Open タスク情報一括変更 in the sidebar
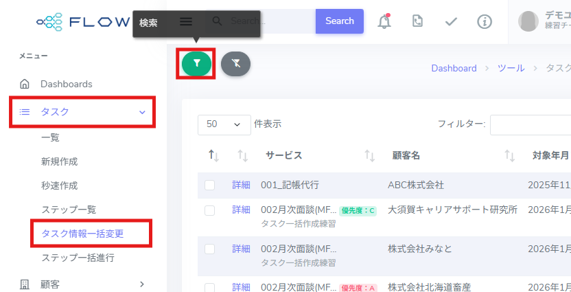The height and width of the screenshot is (292, 571). [82, 233]
